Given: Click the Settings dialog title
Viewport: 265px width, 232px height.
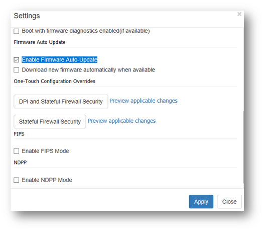Looking at the screenshot, I should coord(27,16).
